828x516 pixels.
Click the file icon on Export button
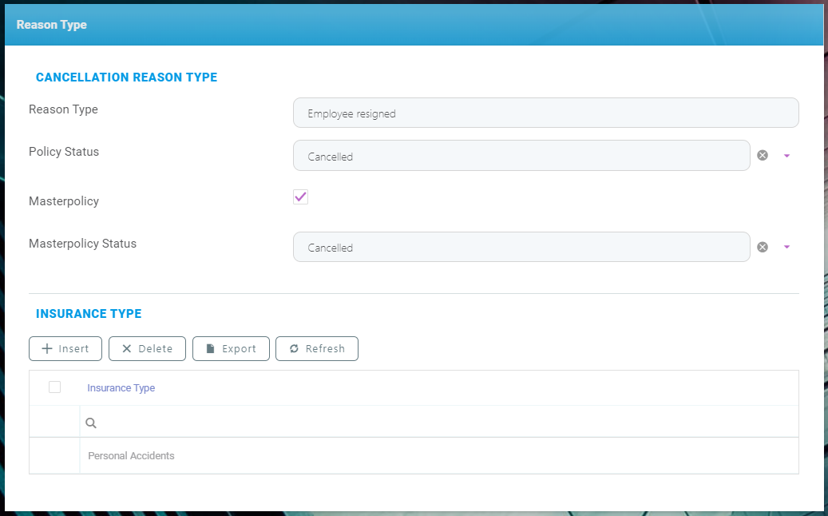point(211,349)
